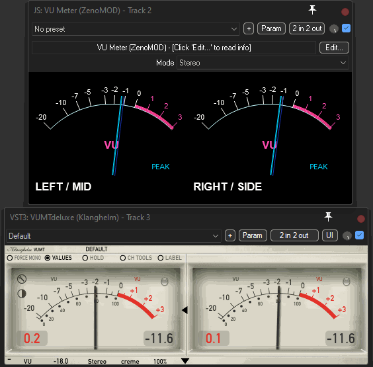Close the VUMTdeluxe window
This screenshot has width=373, height=367.
[360, 219]
